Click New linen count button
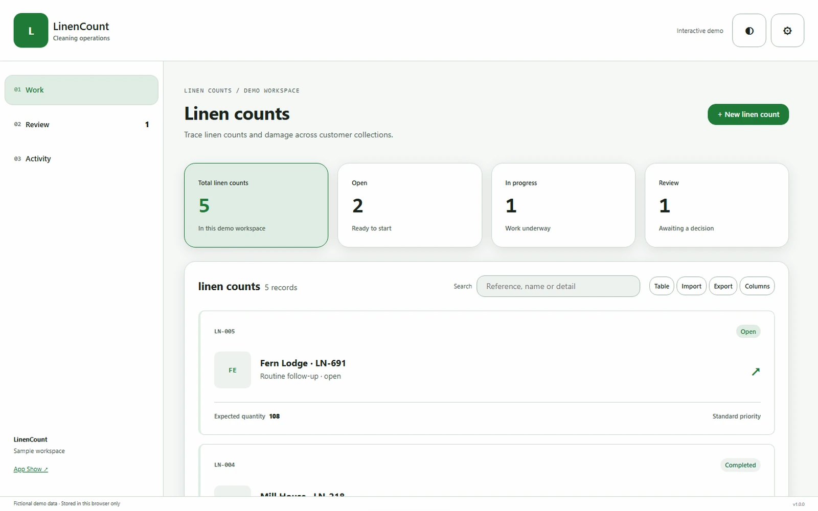The height and width of the screenshot is (511, 818). tap(748, 114)
